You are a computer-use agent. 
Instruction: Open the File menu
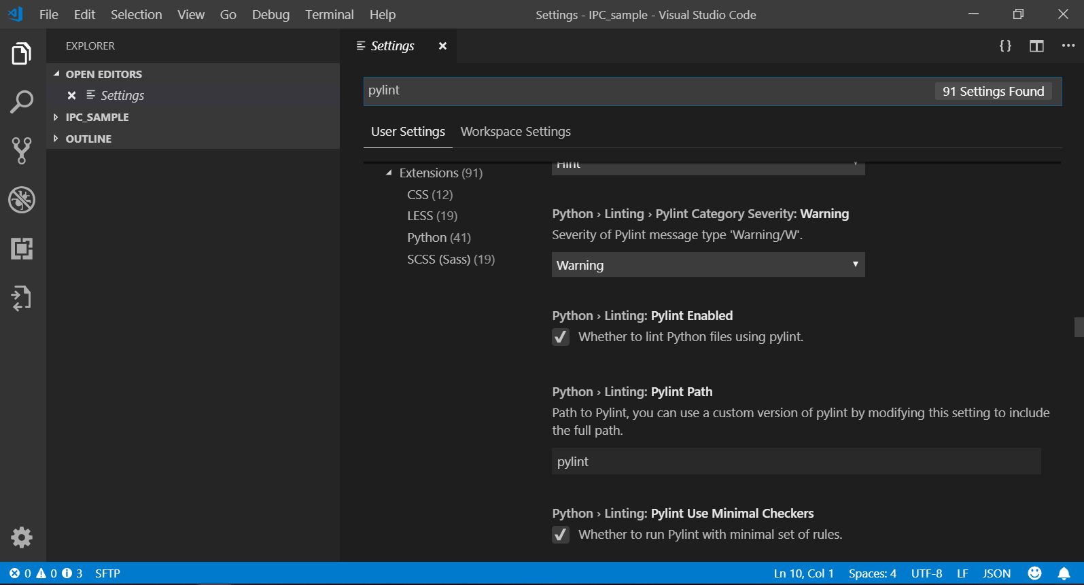49,14
